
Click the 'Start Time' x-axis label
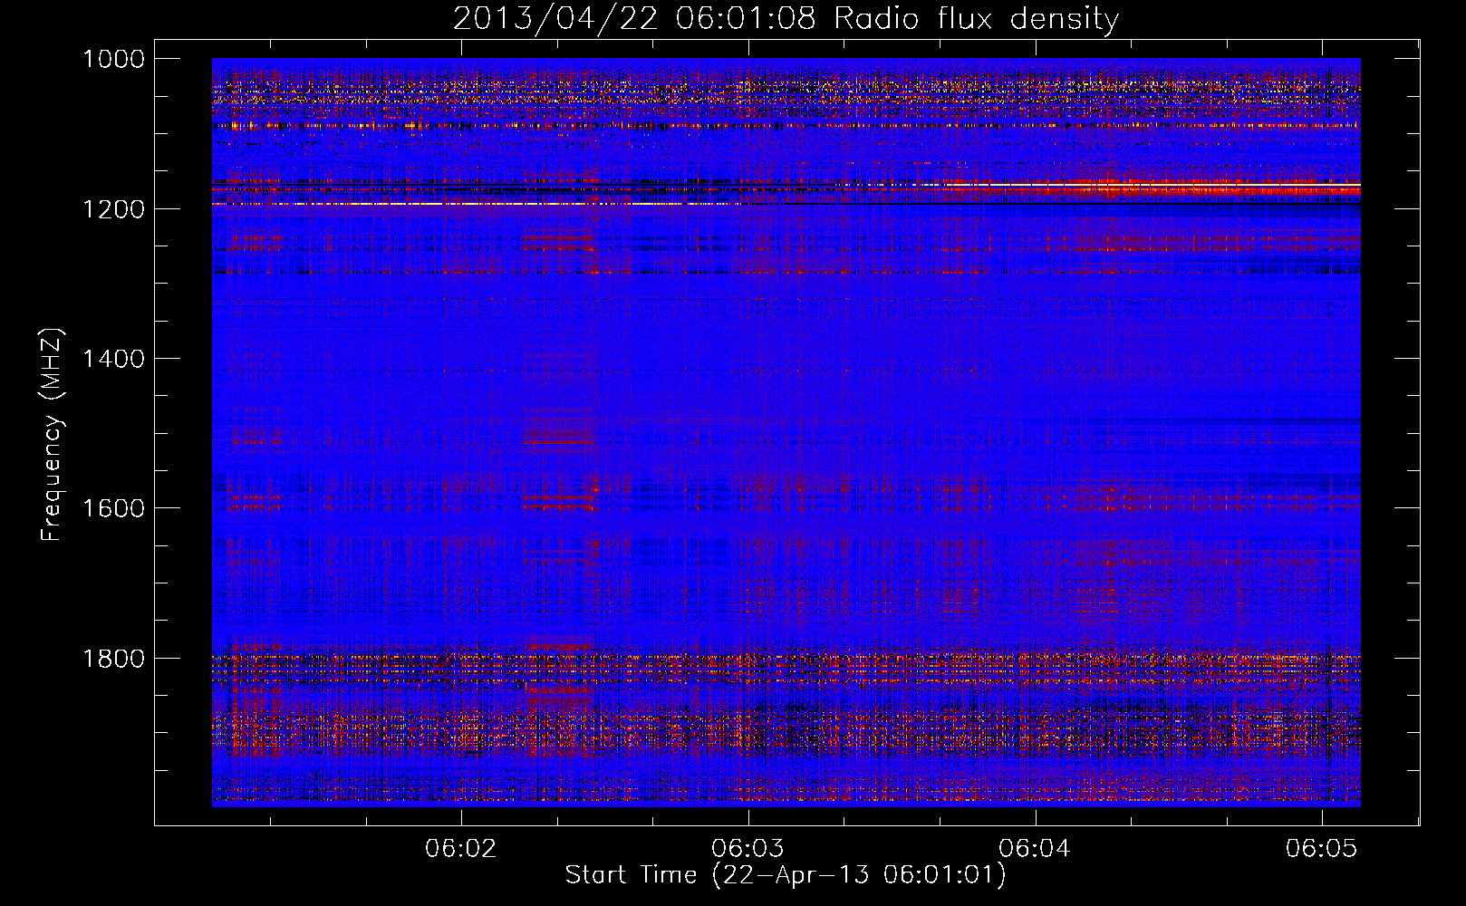(631, 875)
